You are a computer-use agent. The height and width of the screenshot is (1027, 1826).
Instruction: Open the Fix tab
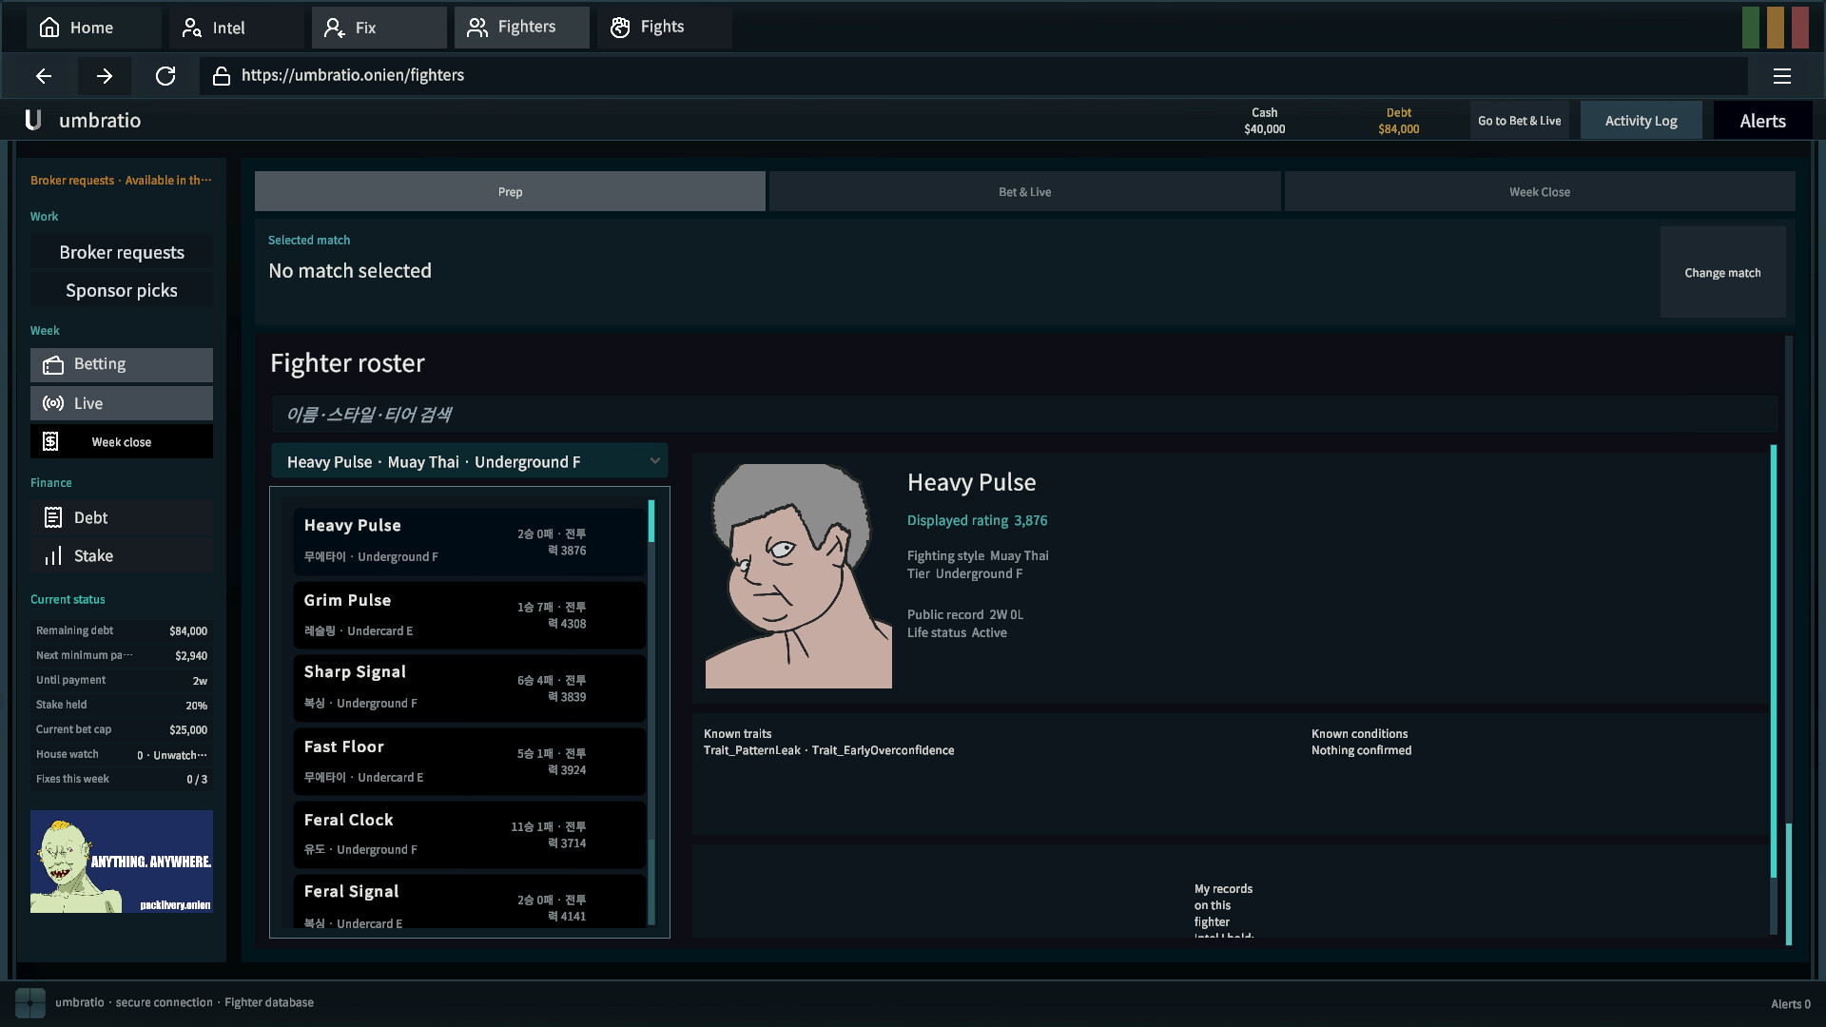(379, 28)
